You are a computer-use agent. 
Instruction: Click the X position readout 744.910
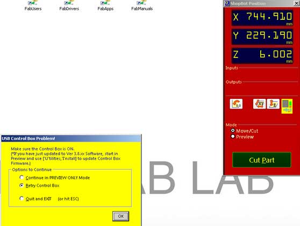click(x=262, y=18)
